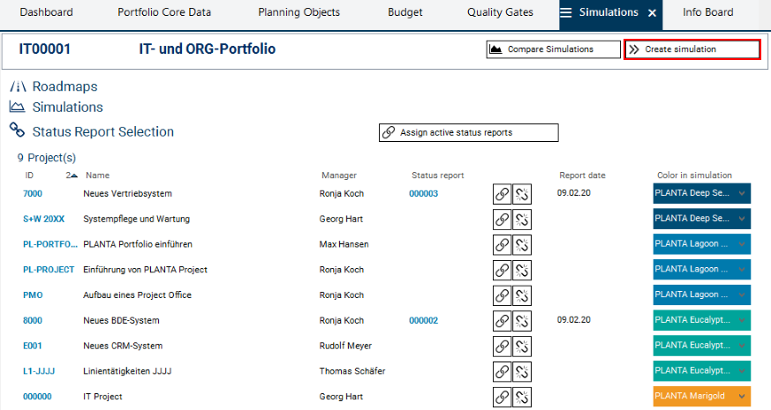Screen dimensions: 771x410
Task: Click the link icon for IT Project row
Action: [502, 397]
